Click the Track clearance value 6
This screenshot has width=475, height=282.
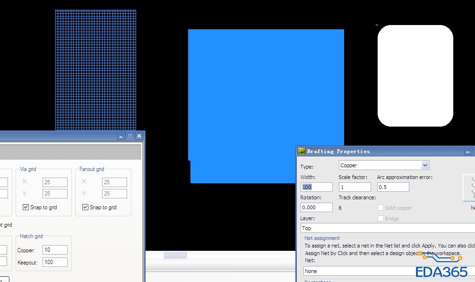click(x=340, y=208)
